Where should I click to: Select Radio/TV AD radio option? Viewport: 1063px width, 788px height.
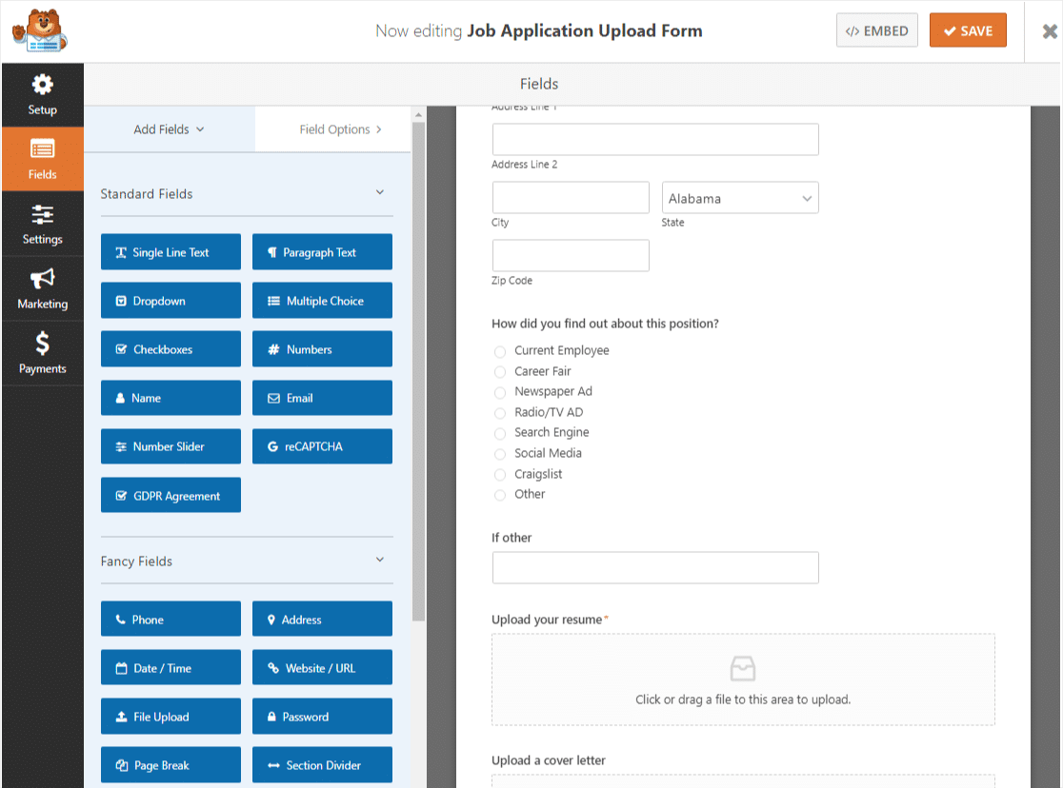500,413
